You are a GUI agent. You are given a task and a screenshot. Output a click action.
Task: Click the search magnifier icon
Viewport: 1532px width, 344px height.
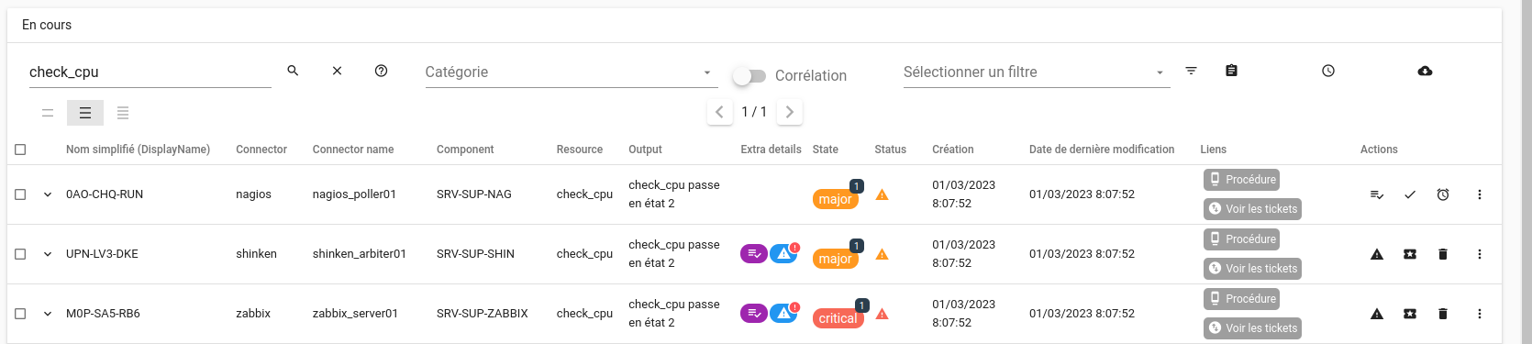[293, 71]
